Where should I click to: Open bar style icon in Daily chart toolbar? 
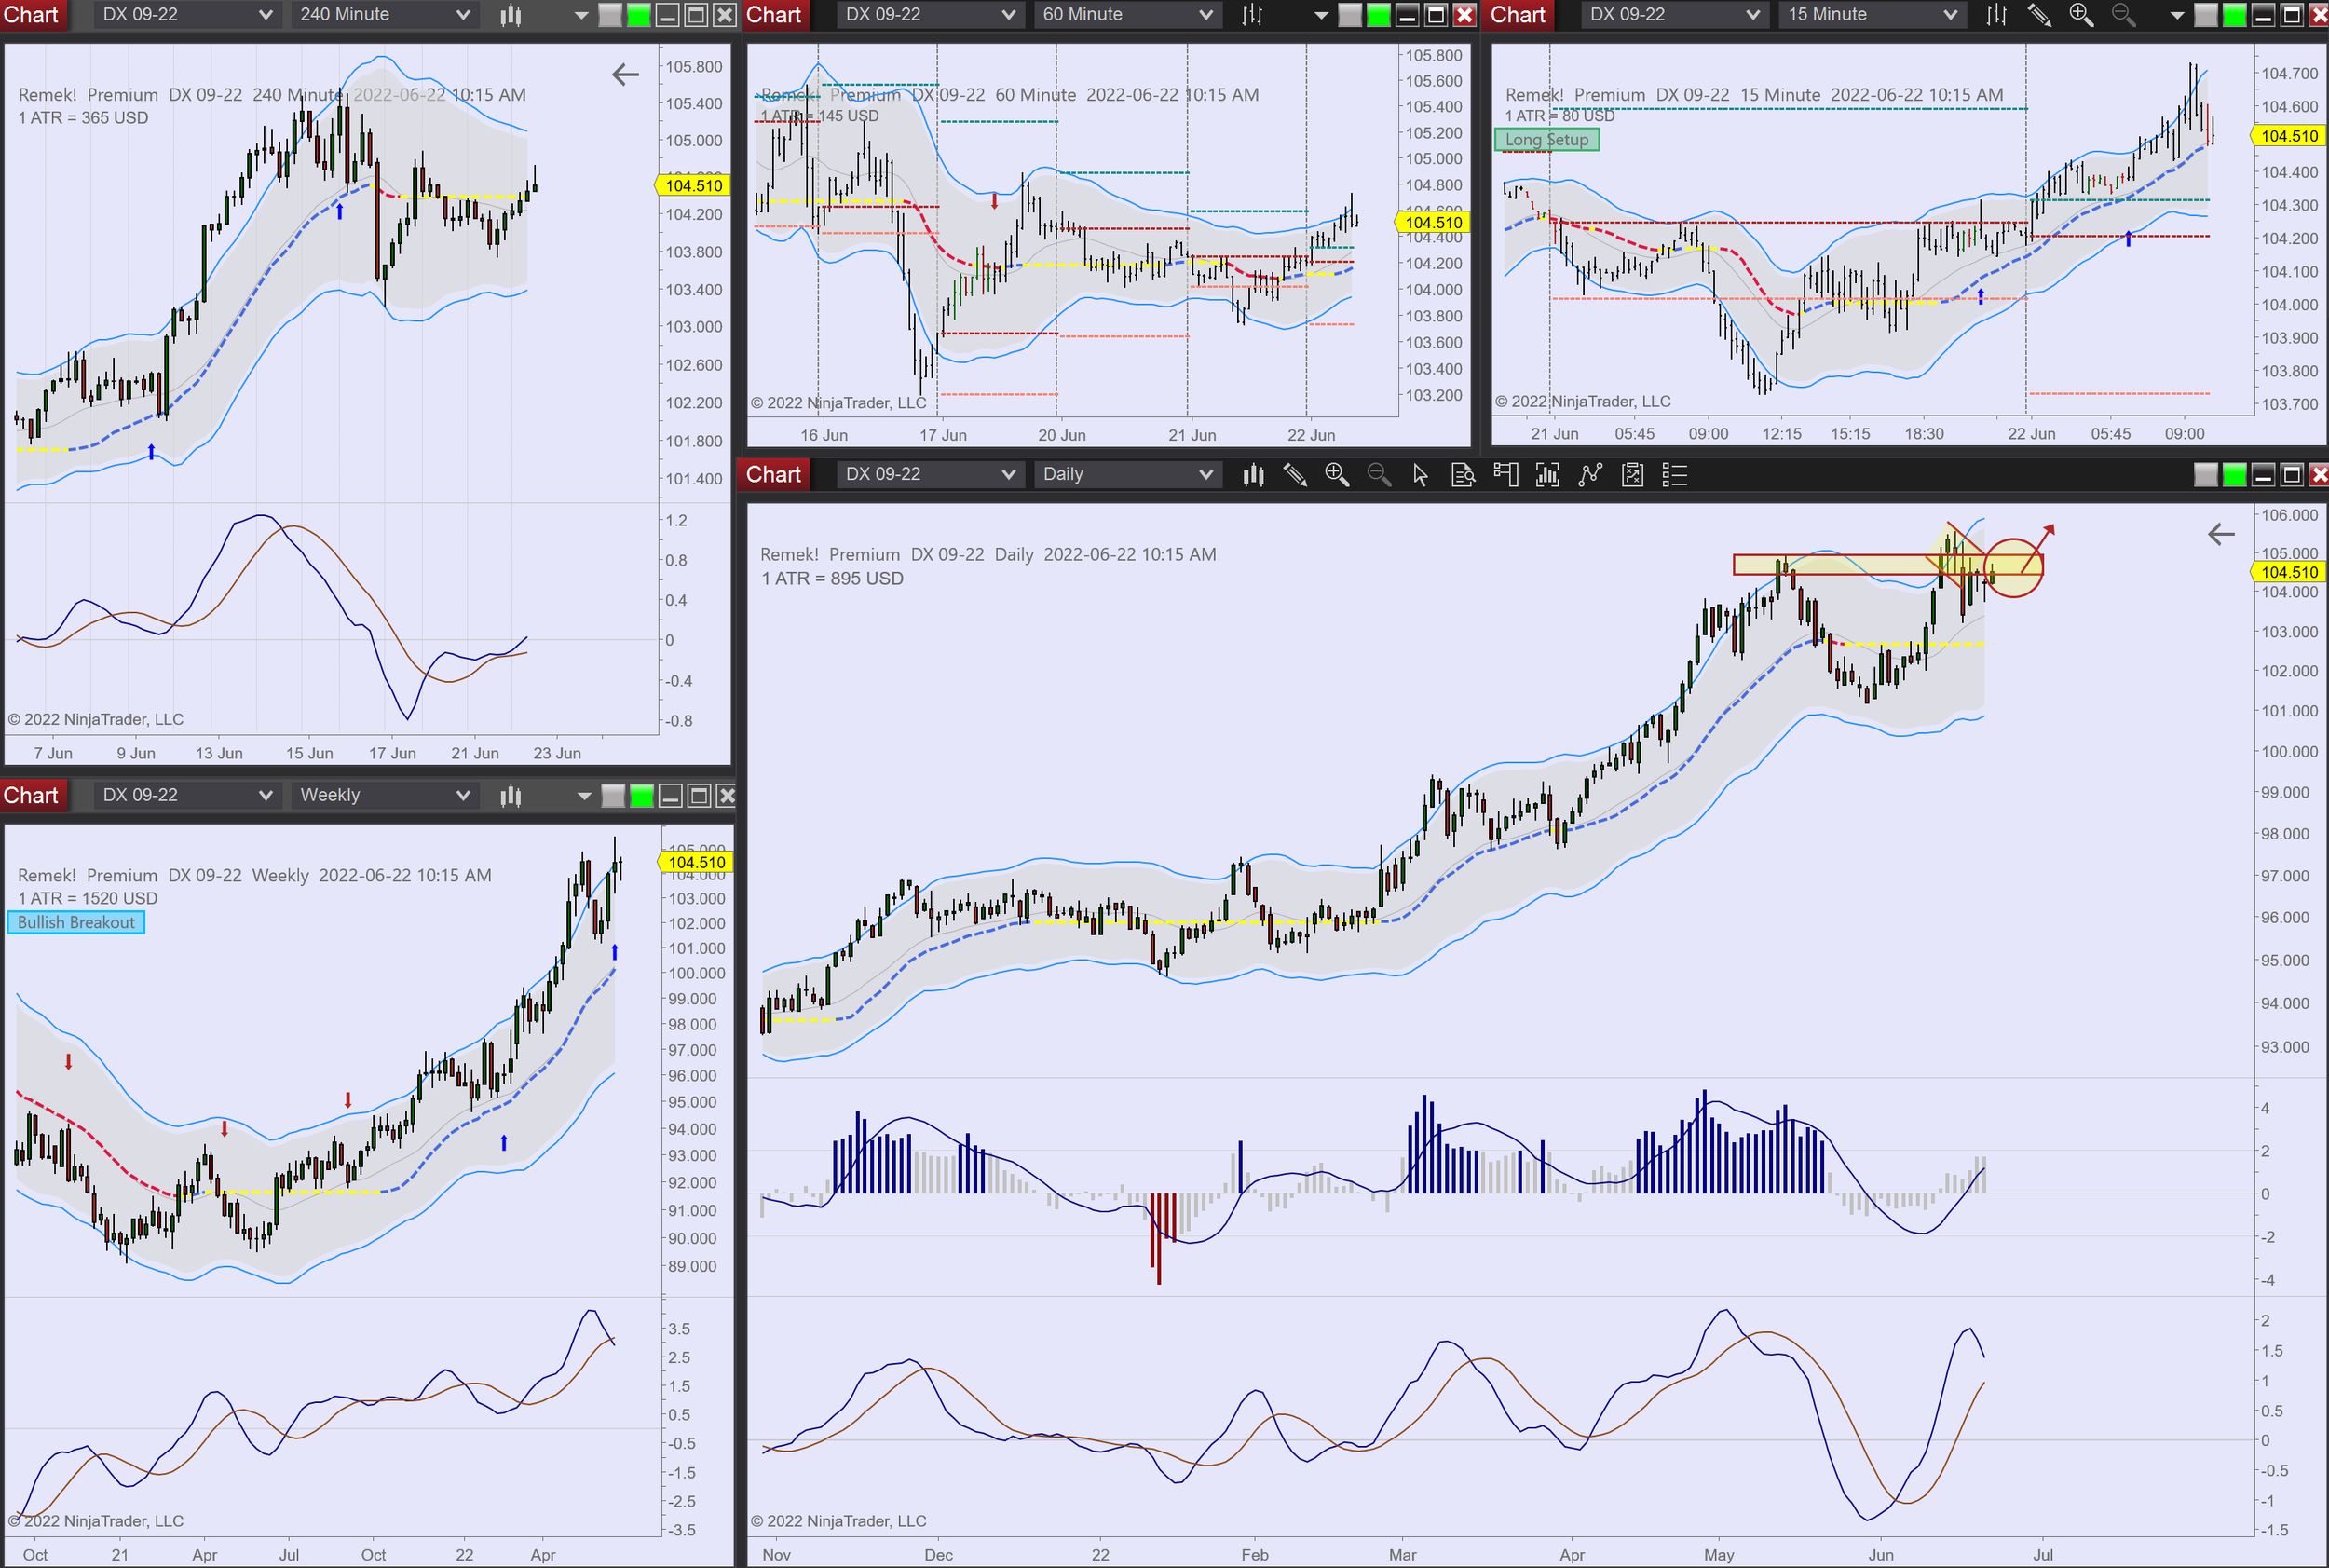1253,475
